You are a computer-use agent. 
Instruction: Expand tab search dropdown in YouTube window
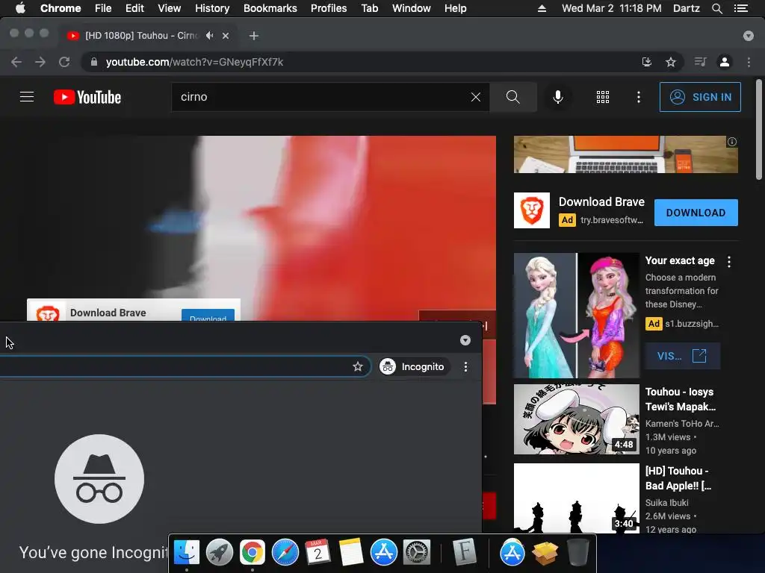(x=749, y=36)
